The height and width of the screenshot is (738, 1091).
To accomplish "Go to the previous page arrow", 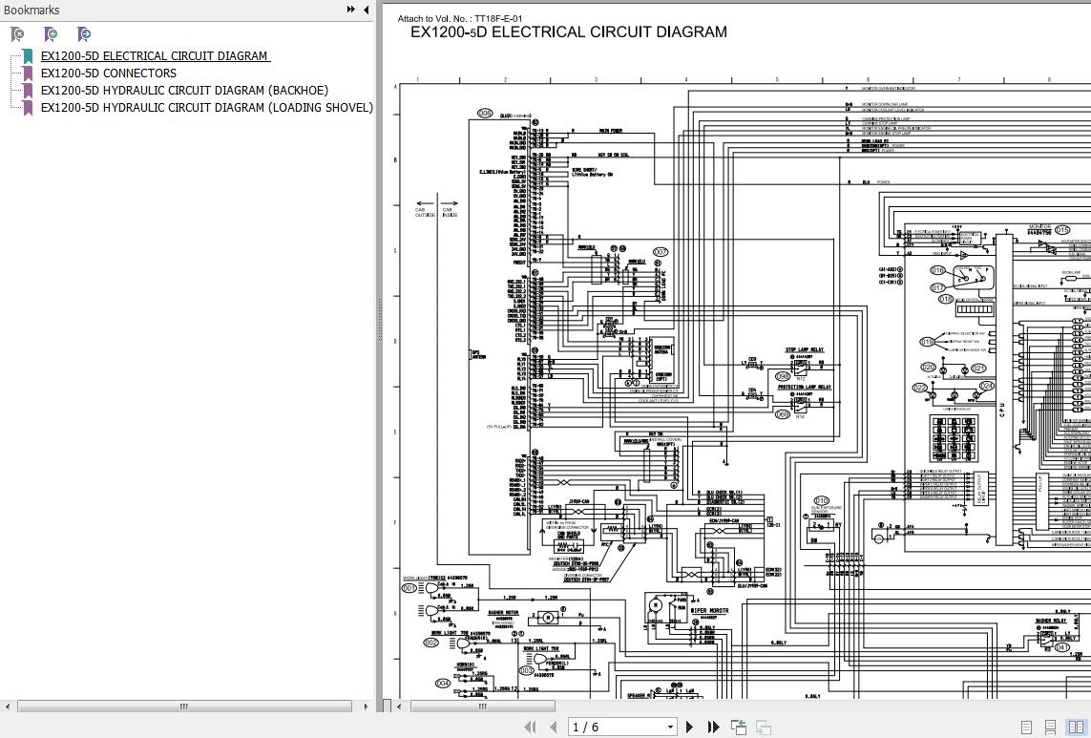I will click(553, 727).
